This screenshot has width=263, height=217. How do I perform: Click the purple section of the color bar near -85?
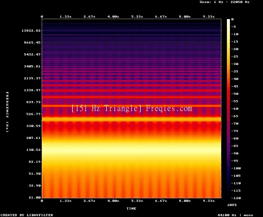(x=228, y=146)
